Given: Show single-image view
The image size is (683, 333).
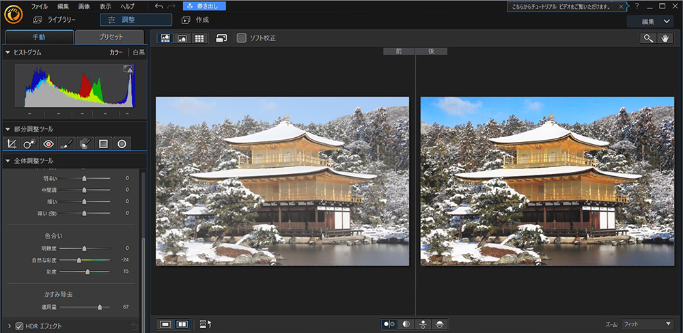Looking at the screenshot, I should pos(165,324).
